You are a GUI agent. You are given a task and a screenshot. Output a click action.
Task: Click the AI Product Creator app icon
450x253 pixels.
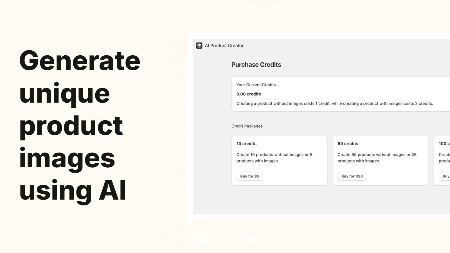(199, 46)
